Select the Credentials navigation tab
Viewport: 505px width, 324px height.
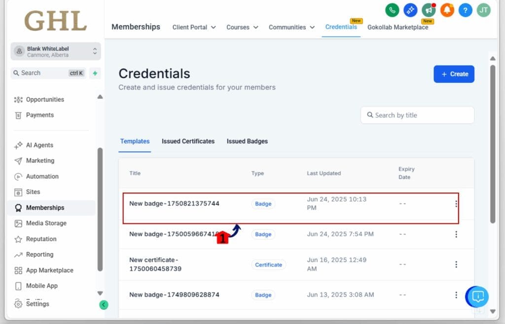341,27
